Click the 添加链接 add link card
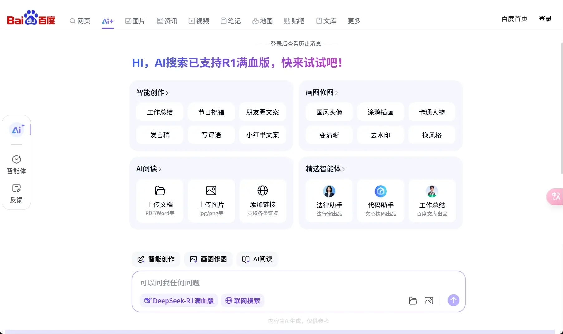This screenshot has width=563, height=334. [263, 201]
